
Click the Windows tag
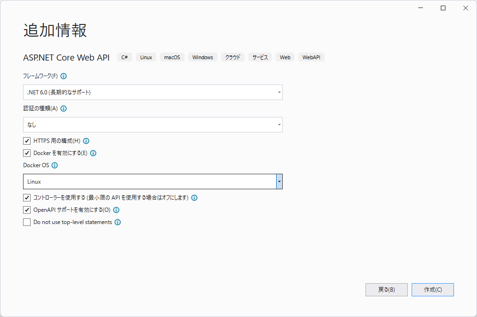203,57
